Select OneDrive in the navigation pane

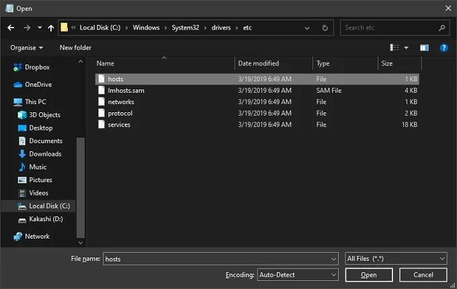[38, 85]
